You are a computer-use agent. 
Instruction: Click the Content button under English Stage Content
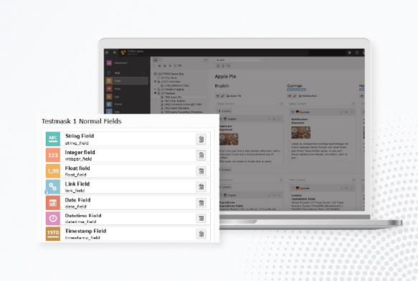(224, 111)
